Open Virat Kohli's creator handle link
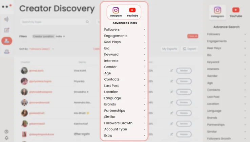 [x=36, y=71]
